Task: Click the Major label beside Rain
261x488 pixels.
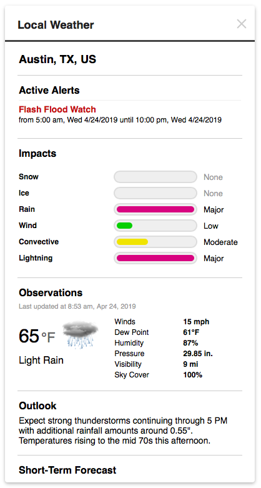Action: 214,210
